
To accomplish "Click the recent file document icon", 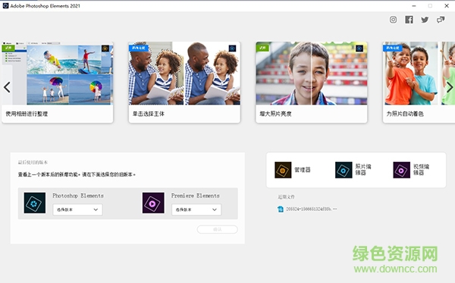I will [281, 209].
